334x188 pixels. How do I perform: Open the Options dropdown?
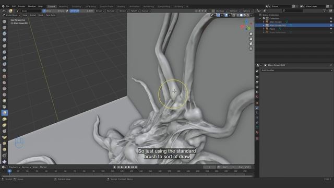point(247,11)
